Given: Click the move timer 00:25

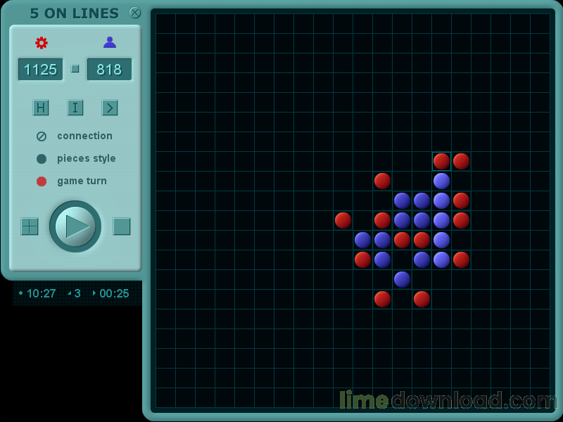Looking at the screenshot, I should tap(114, 293).
